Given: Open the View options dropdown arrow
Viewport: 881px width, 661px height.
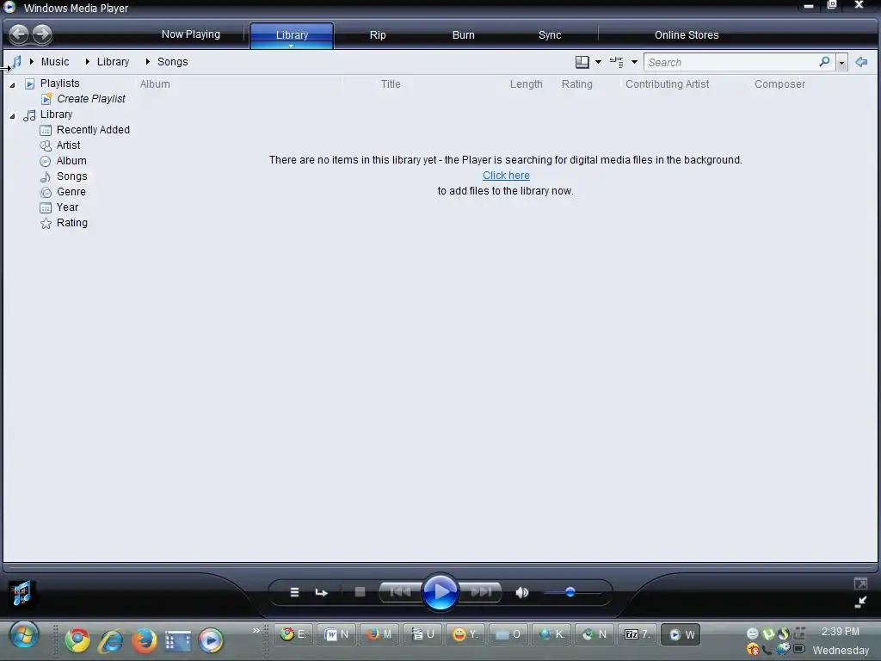Looking at the screenshot, I should pyautogui.click(x=634, y=62).
